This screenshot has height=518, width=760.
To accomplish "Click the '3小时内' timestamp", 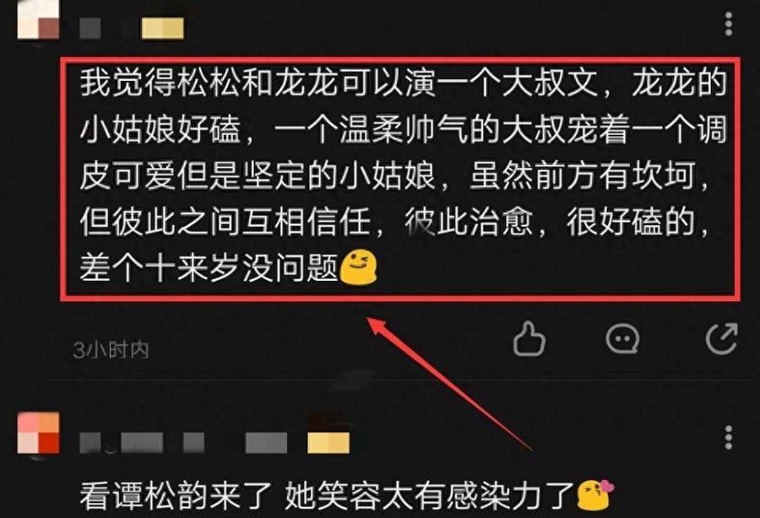I will (x=111, y=349).
